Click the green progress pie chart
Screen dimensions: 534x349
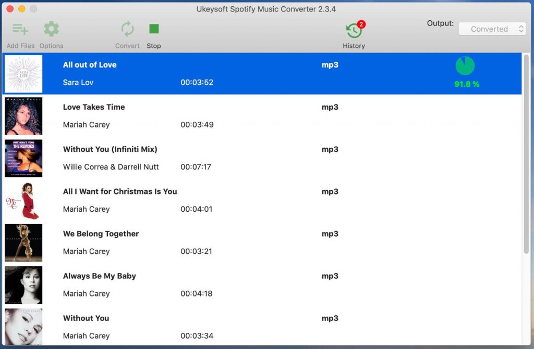coord(465,66)
